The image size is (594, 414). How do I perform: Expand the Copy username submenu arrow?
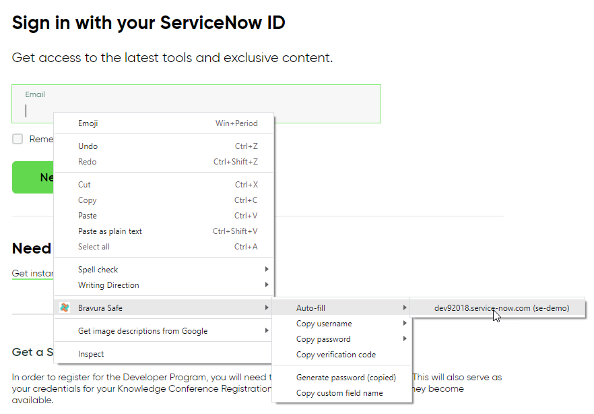(405, 324)
